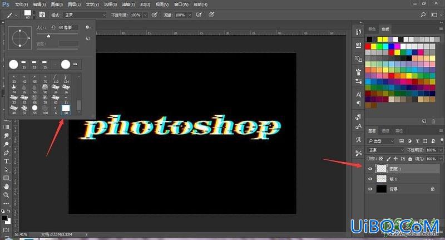Image resolution: width=445 pixels, height=240 pixels.
Task: Enable airbrush-style build-up icon
Action: [x=199, y=15]
